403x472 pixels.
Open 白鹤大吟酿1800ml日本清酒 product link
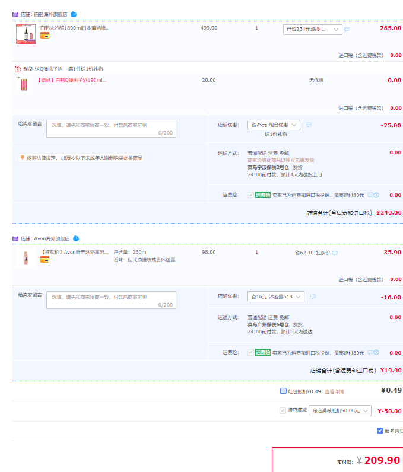(x=75, y=28)
